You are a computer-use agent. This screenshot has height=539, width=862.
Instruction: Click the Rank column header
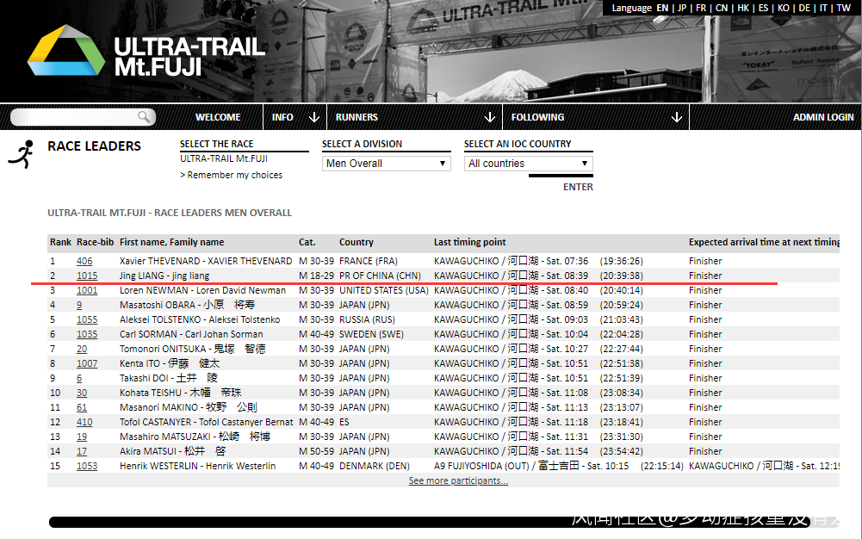tap(60, 242)
